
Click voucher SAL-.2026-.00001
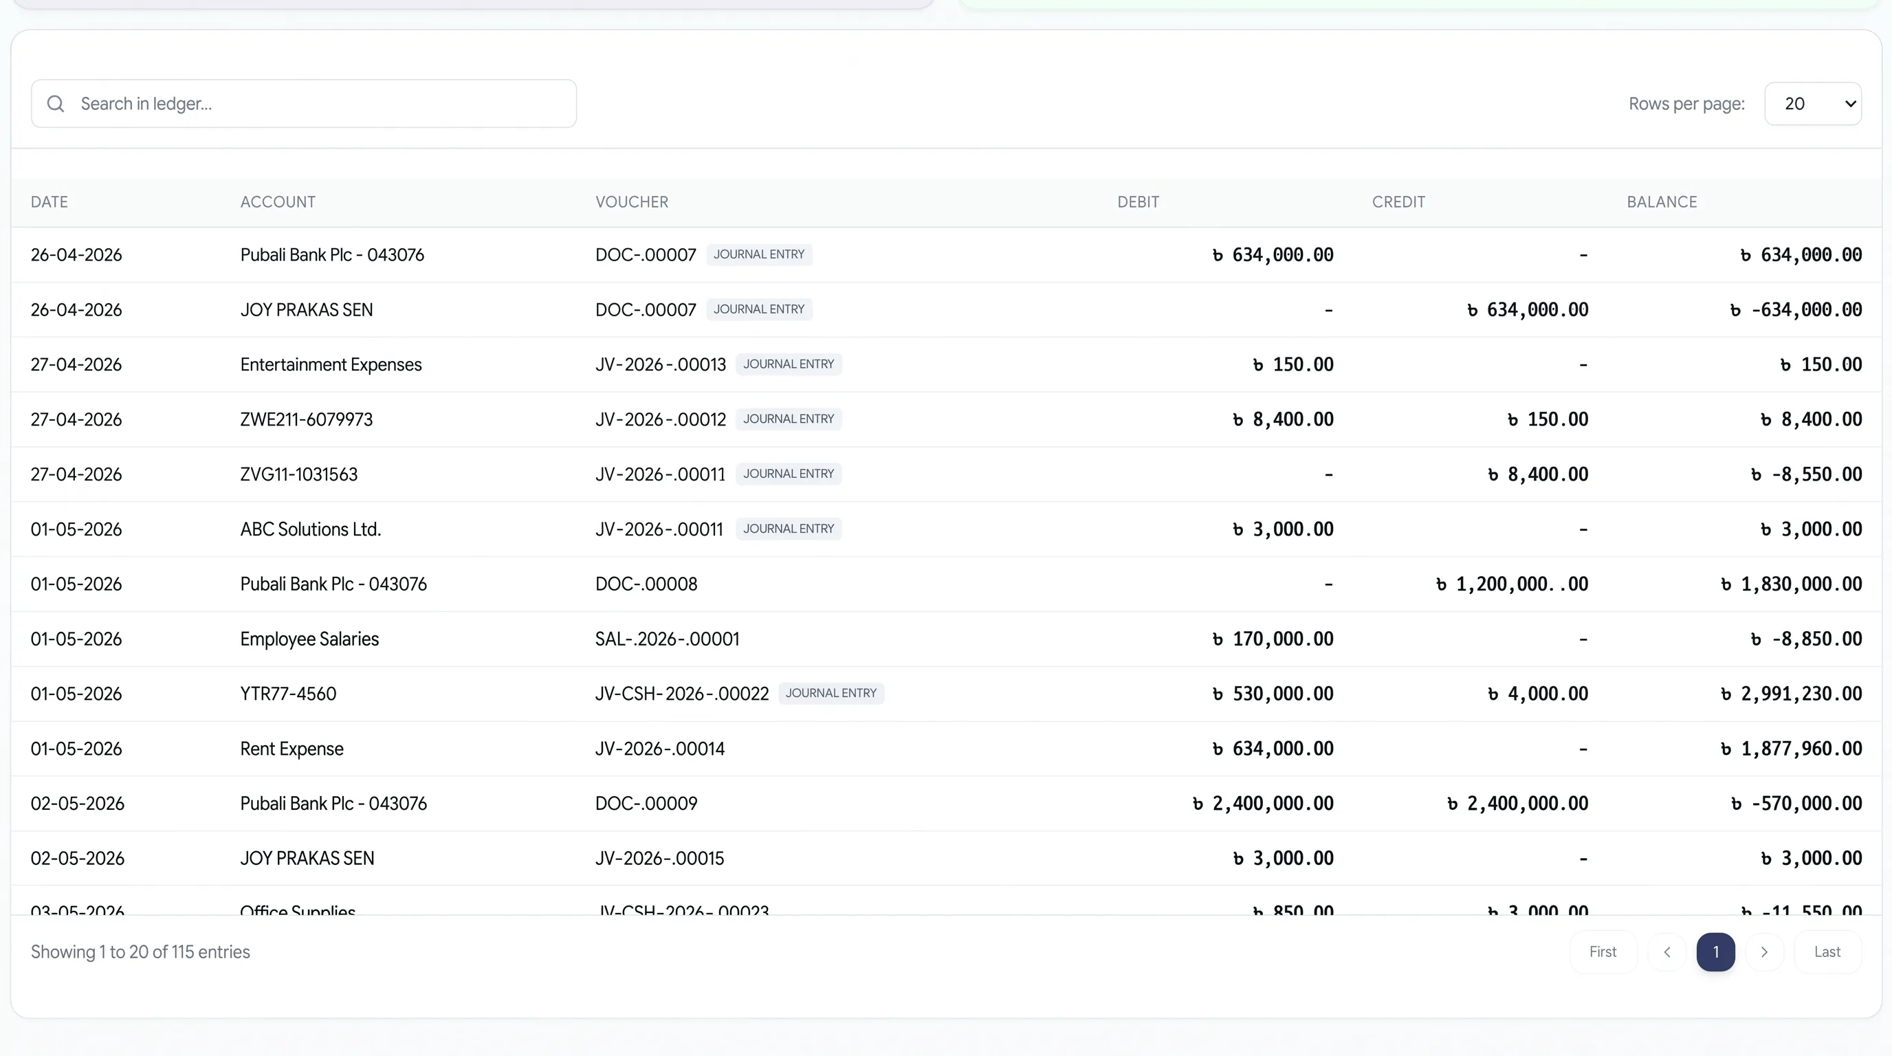tap(667, 639)
